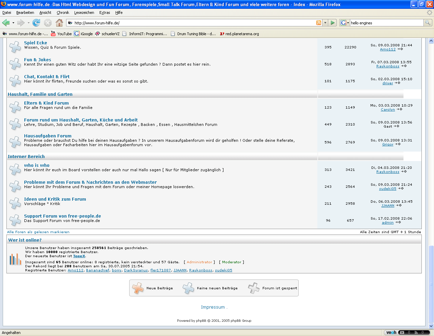Open the iGoogle bookmark
Viewport: 434px width, 336px height.
[83, 34]
